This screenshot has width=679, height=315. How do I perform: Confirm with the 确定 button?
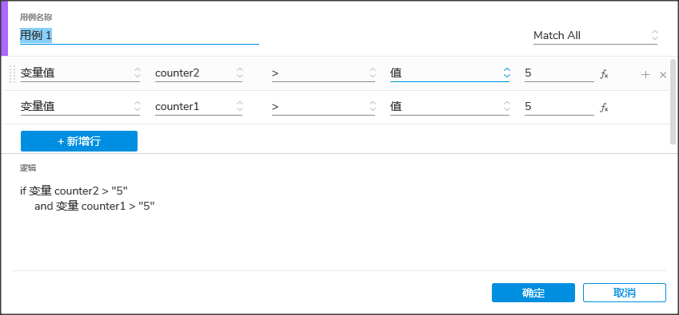coord(533,293)
